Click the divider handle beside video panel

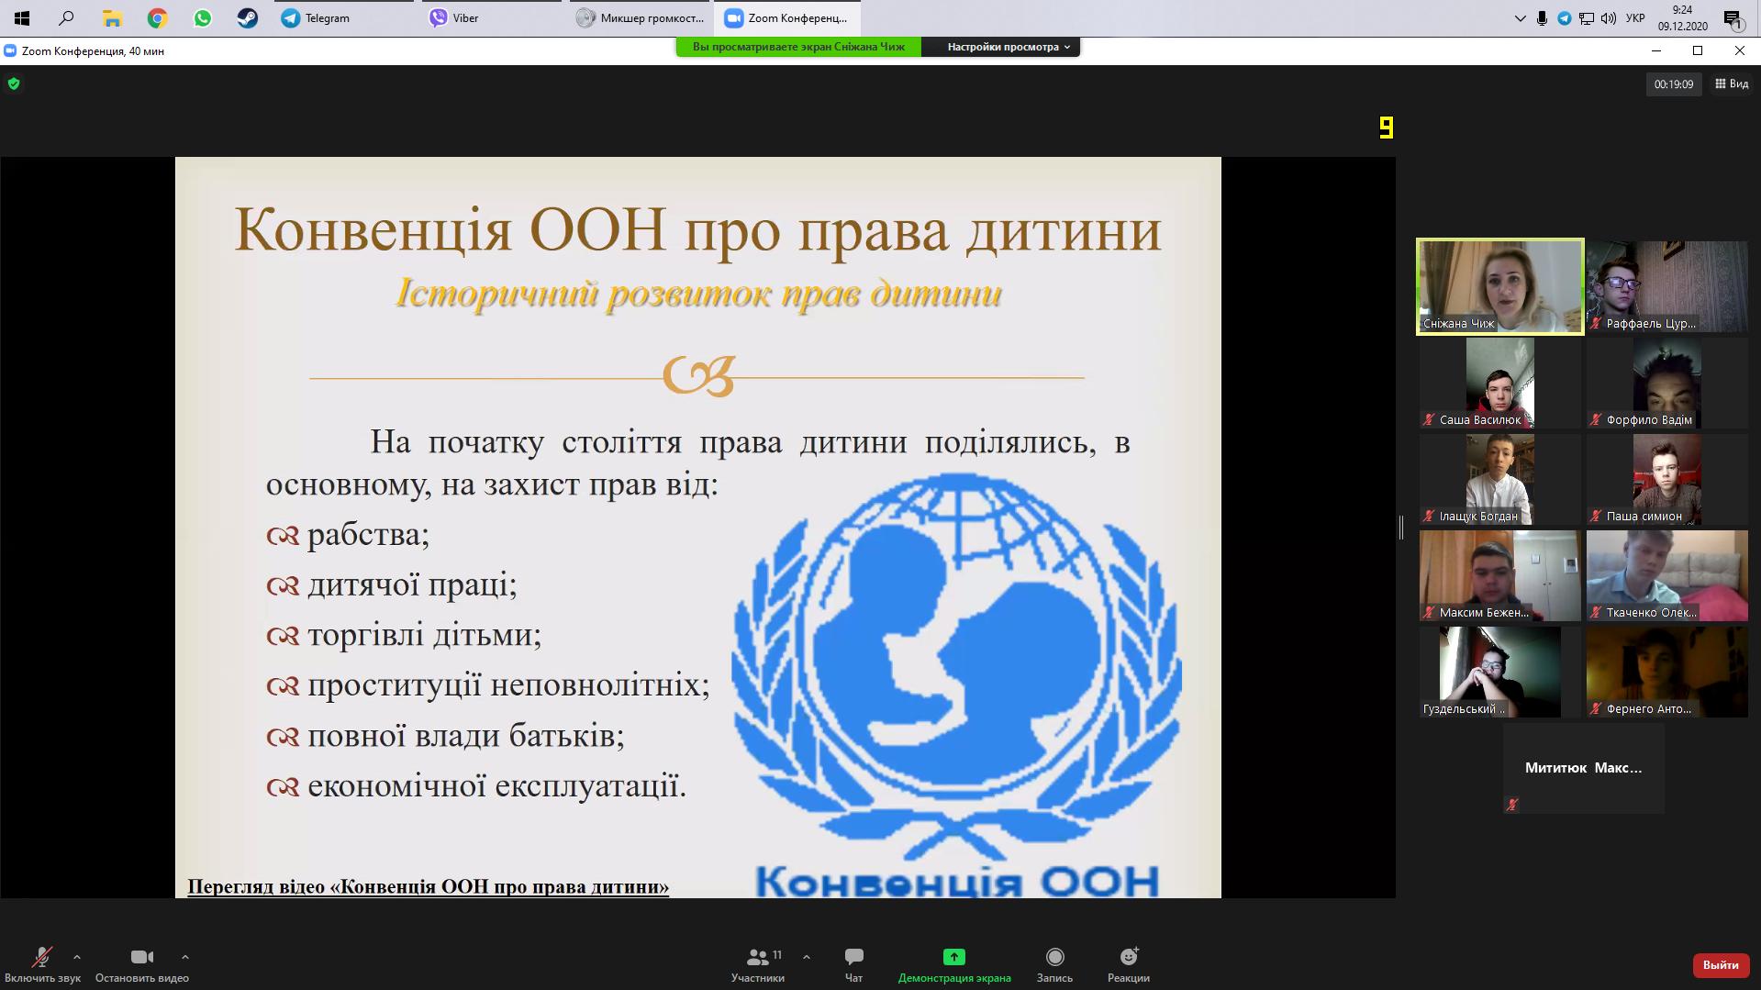pos(1401,528)
